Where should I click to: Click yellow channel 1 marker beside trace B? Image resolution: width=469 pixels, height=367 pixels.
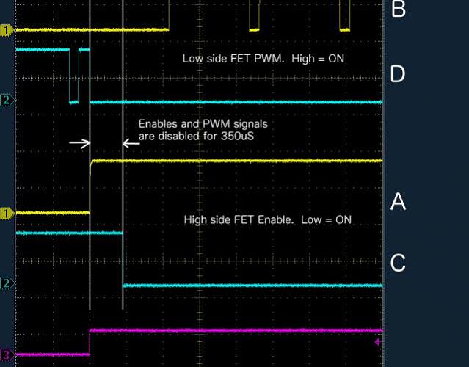[7, 30]
